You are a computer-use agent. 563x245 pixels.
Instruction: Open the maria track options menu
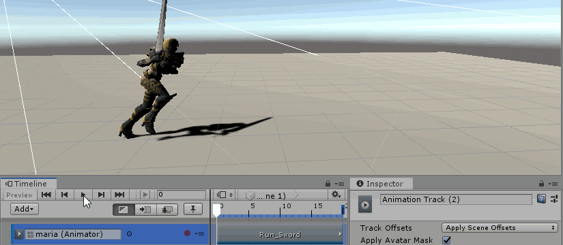point(200,234)
